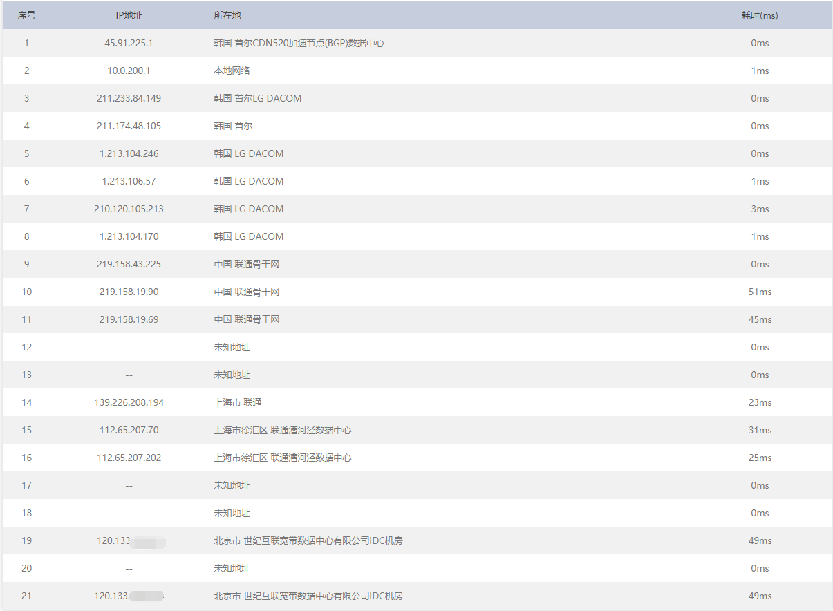Screen dimensions: 833x611
Task: Click location 韩国 首尔LG DACOM
Action: click(x=258, y=98)
